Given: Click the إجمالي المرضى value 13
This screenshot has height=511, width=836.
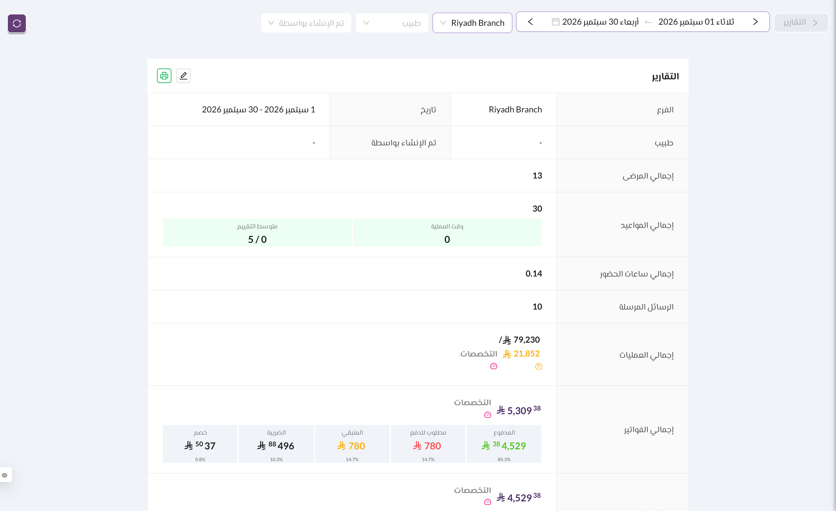Looking at the screenshot, I should pyautogui.click(x=537, y=176).
